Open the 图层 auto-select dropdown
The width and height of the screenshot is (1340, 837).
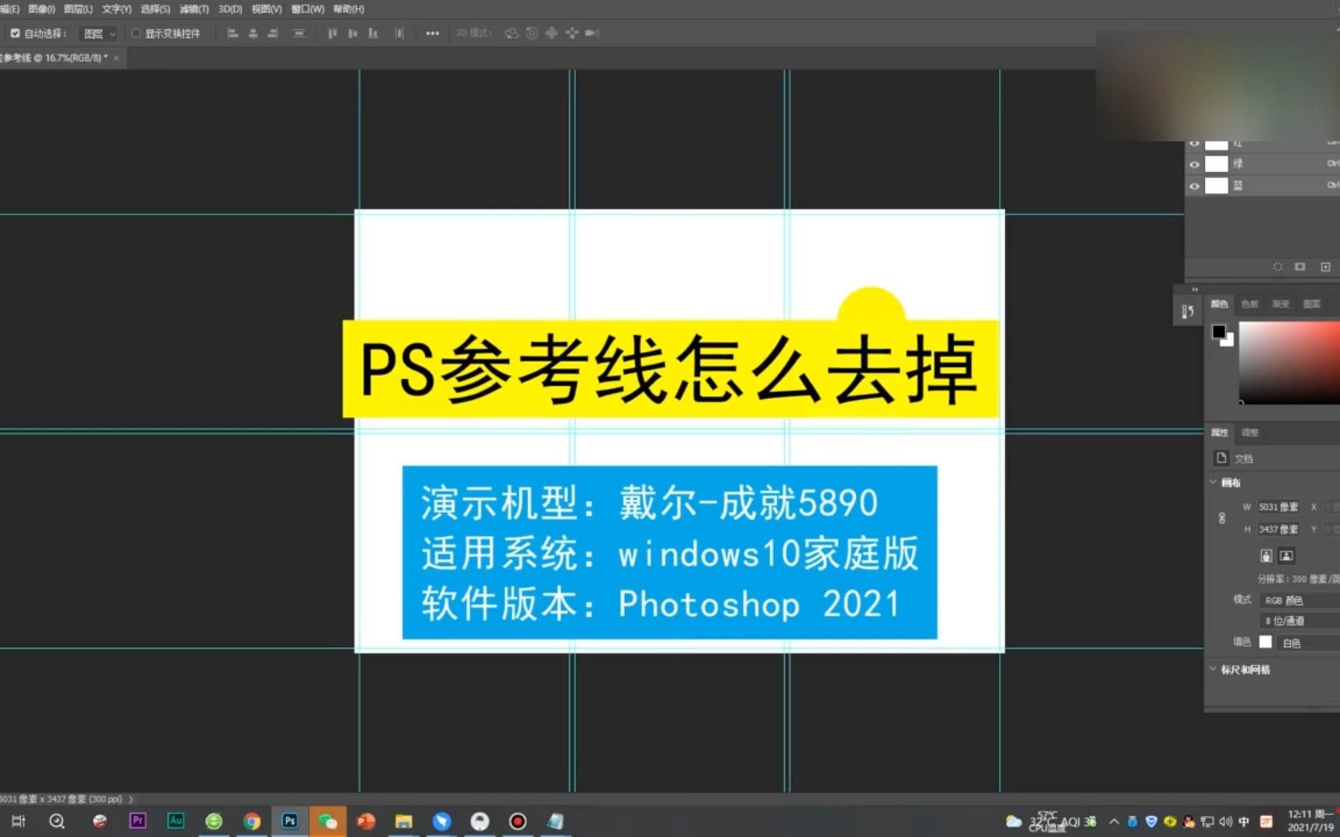click(99, 33)
